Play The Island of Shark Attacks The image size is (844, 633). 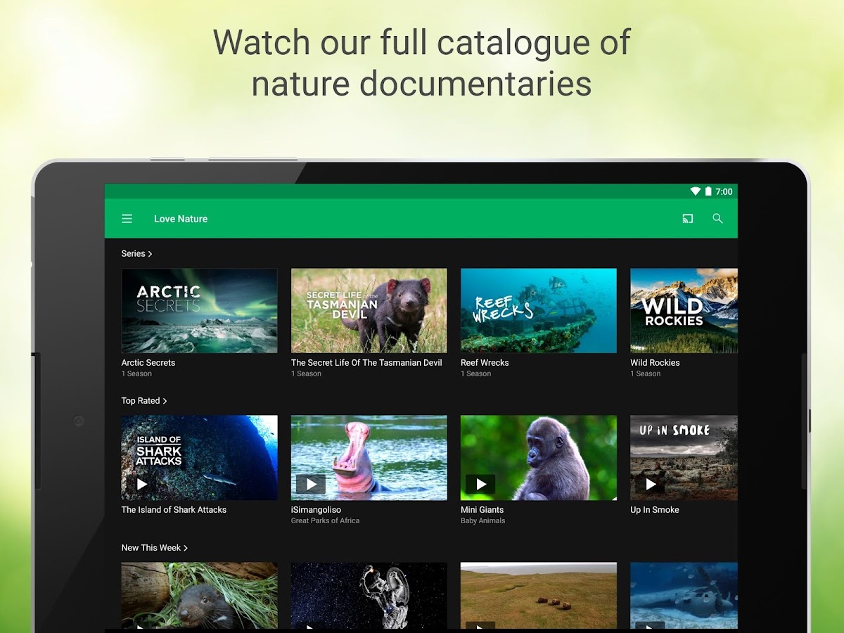[x=142, y=484]
